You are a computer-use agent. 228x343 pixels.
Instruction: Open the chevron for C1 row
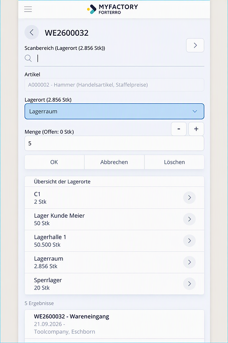[189, 198]
